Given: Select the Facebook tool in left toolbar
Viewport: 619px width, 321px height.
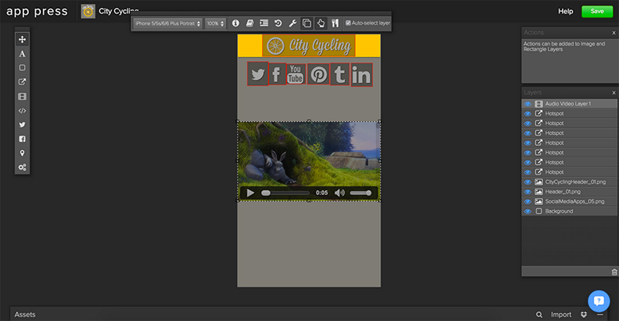Looking at the screenshot, I should tap(22, 139).
